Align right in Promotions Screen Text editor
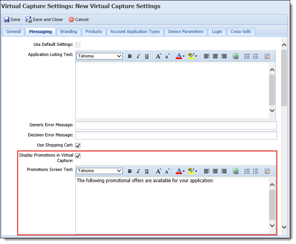 [224, 171]
